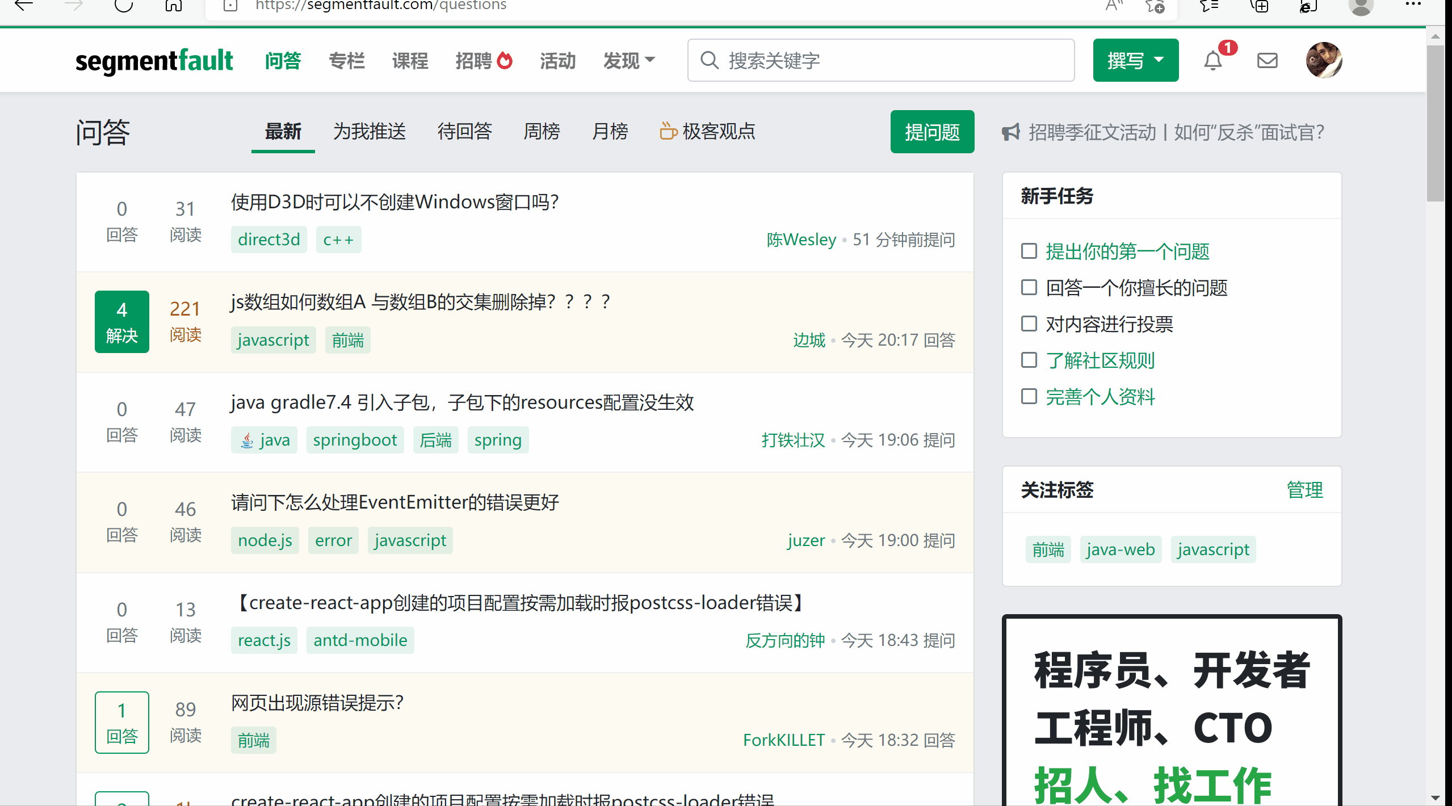Click the browser home icon
Viewport: 1452px width, 806px height.
(x=173, y=6)
